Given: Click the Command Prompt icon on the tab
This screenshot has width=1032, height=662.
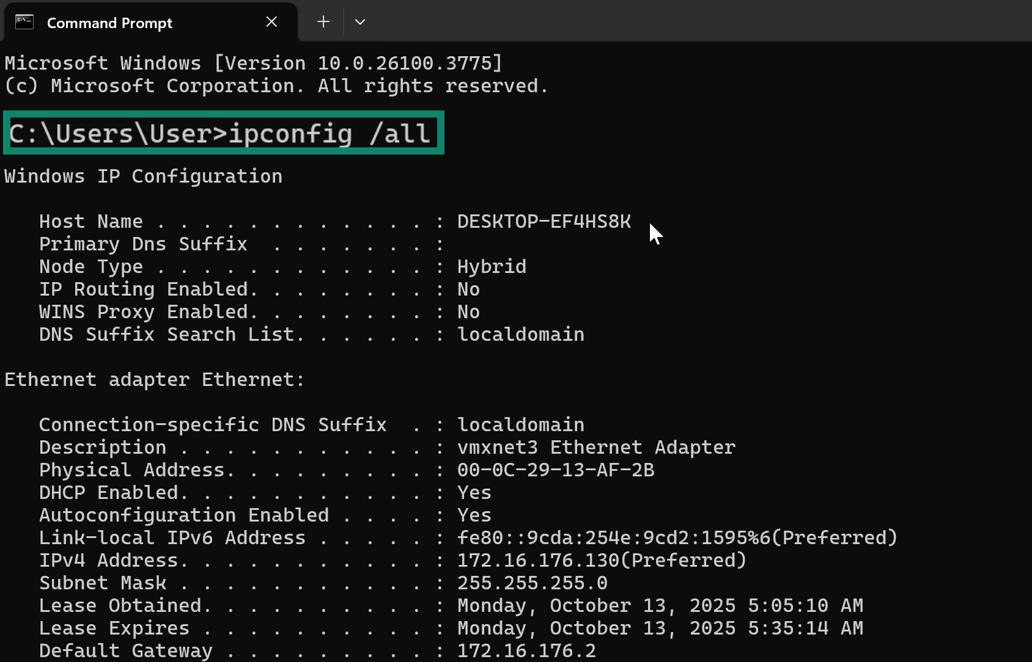Looking at the screenshot, I should (24, 21).
